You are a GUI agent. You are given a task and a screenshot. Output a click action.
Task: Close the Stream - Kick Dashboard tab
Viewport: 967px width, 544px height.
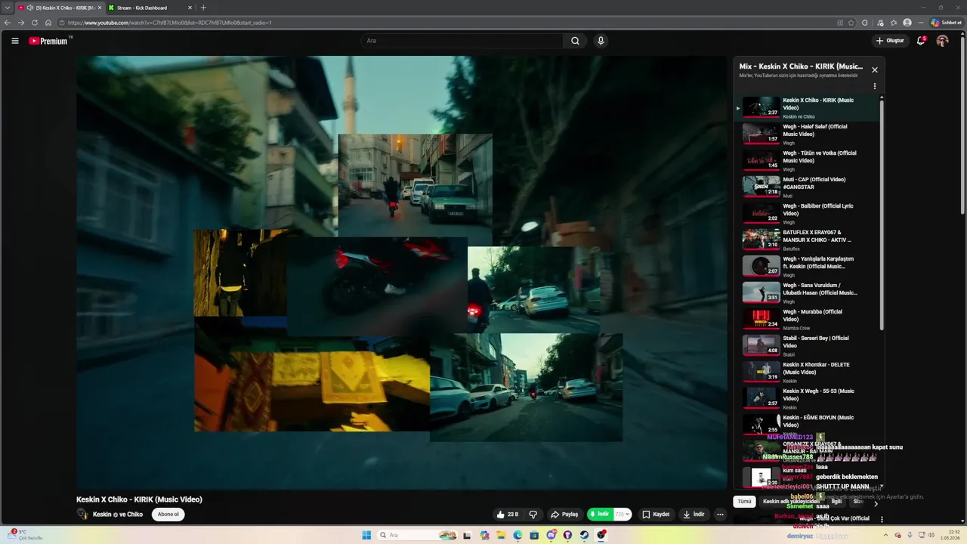point(190,8)
